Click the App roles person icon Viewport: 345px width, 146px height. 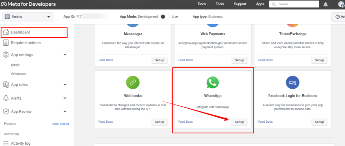click(x=6, y=84)
